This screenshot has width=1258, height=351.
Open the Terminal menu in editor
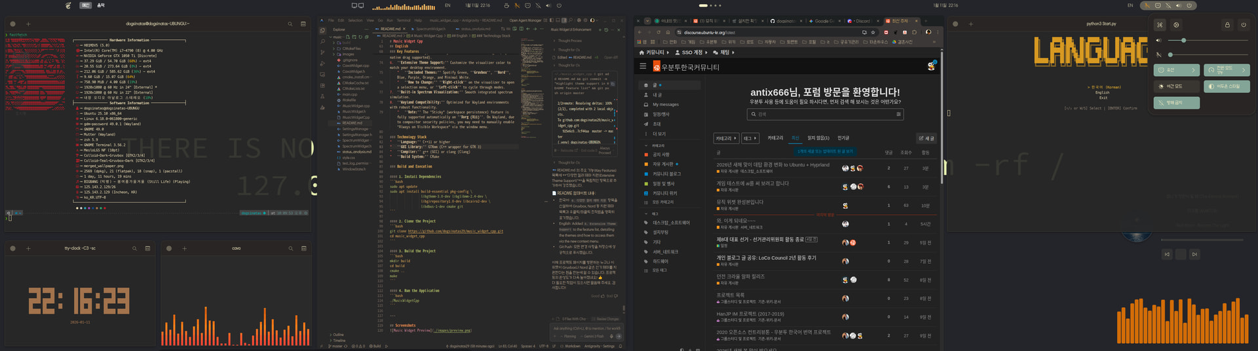(404, 20)
